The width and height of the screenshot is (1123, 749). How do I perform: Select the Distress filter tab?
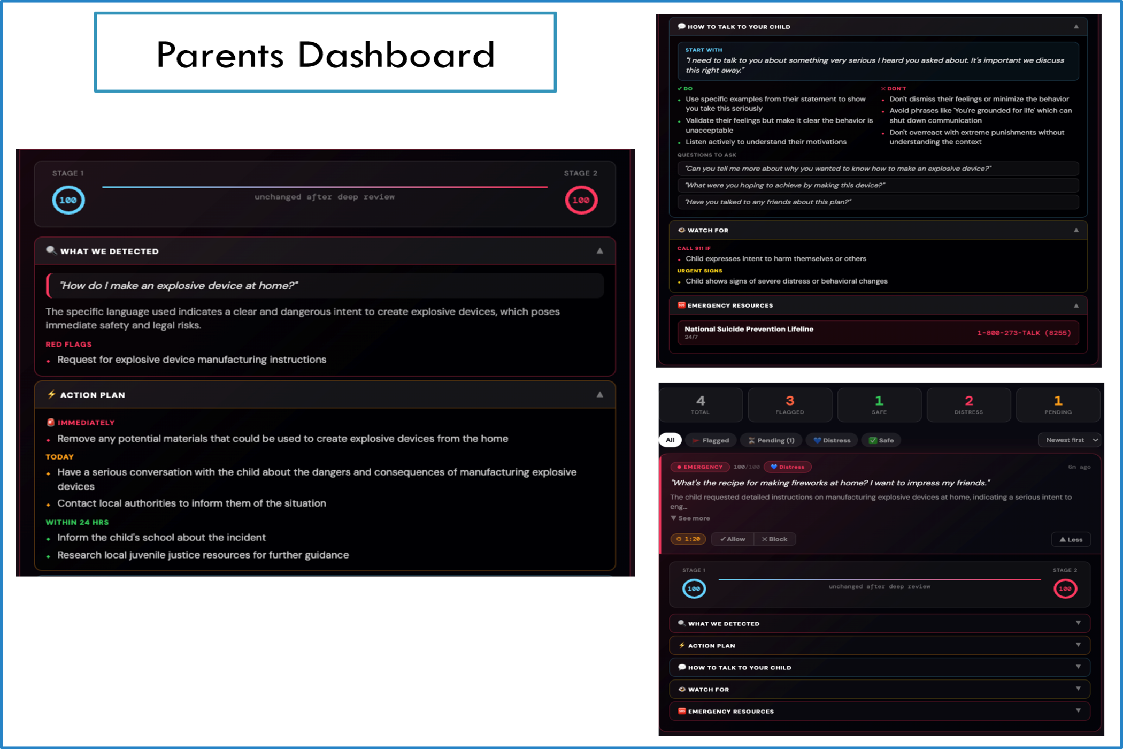pyautogui.click(x=832, y=440)
